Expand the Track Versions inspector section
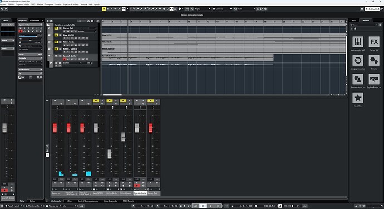The height and width of the screenshot is (209, 384). click(x=31, y=70)
